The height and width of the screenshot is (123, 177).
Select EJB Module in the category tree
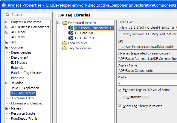19,63
